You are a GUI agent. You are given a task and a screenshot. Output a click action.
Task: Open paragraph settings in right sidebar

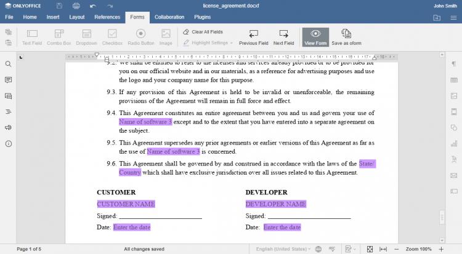click(x=453, y=64)
